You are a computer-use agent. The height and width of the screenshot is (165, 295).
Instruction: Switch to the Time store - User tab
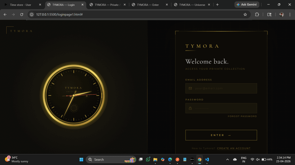coord(20,5)
